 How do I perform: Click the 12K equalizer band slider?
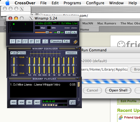pyautogui.click(x=64, y=65)
